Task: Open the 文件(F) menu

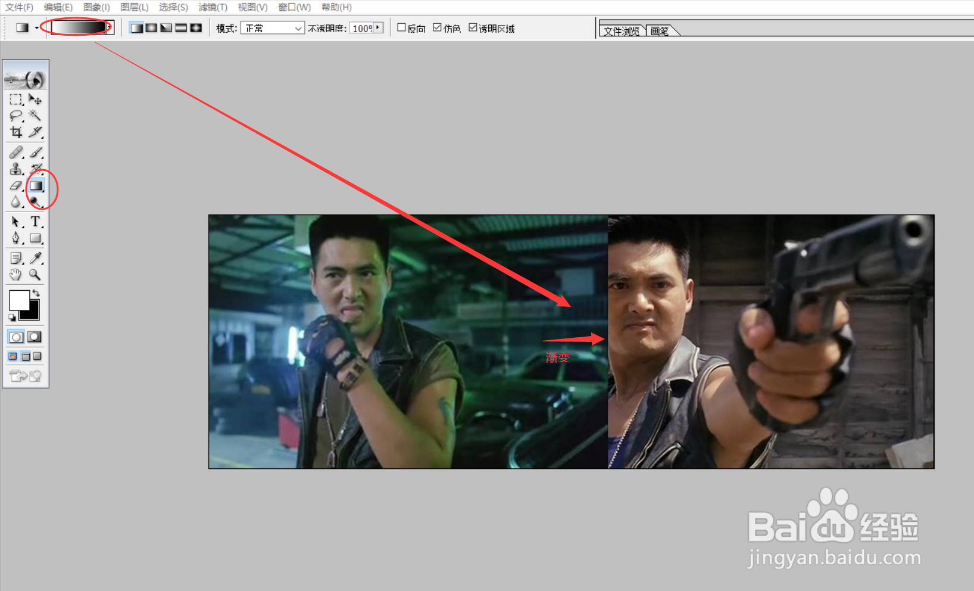Action: coord(19,7)
